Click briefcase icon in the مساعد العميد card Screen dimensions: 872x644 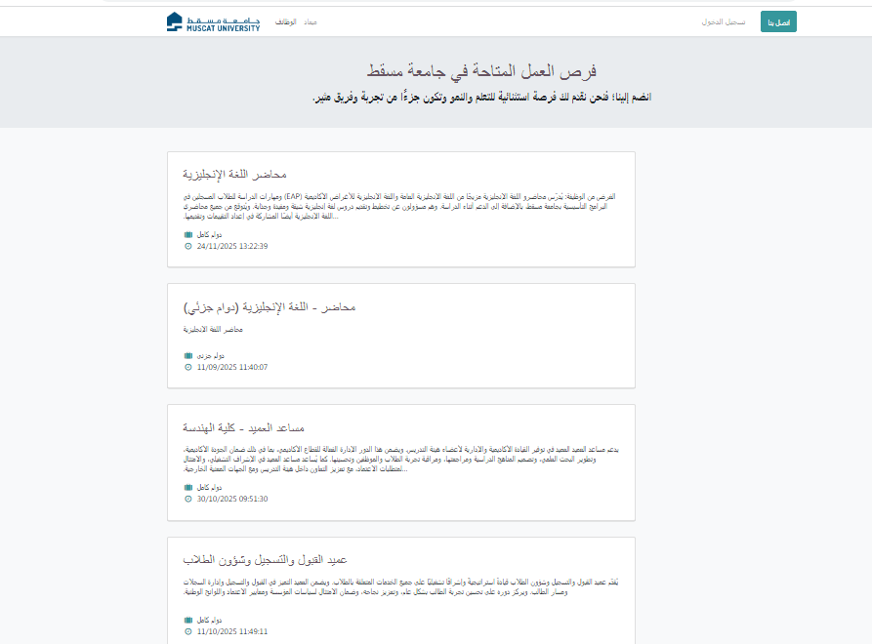[188, 487]
